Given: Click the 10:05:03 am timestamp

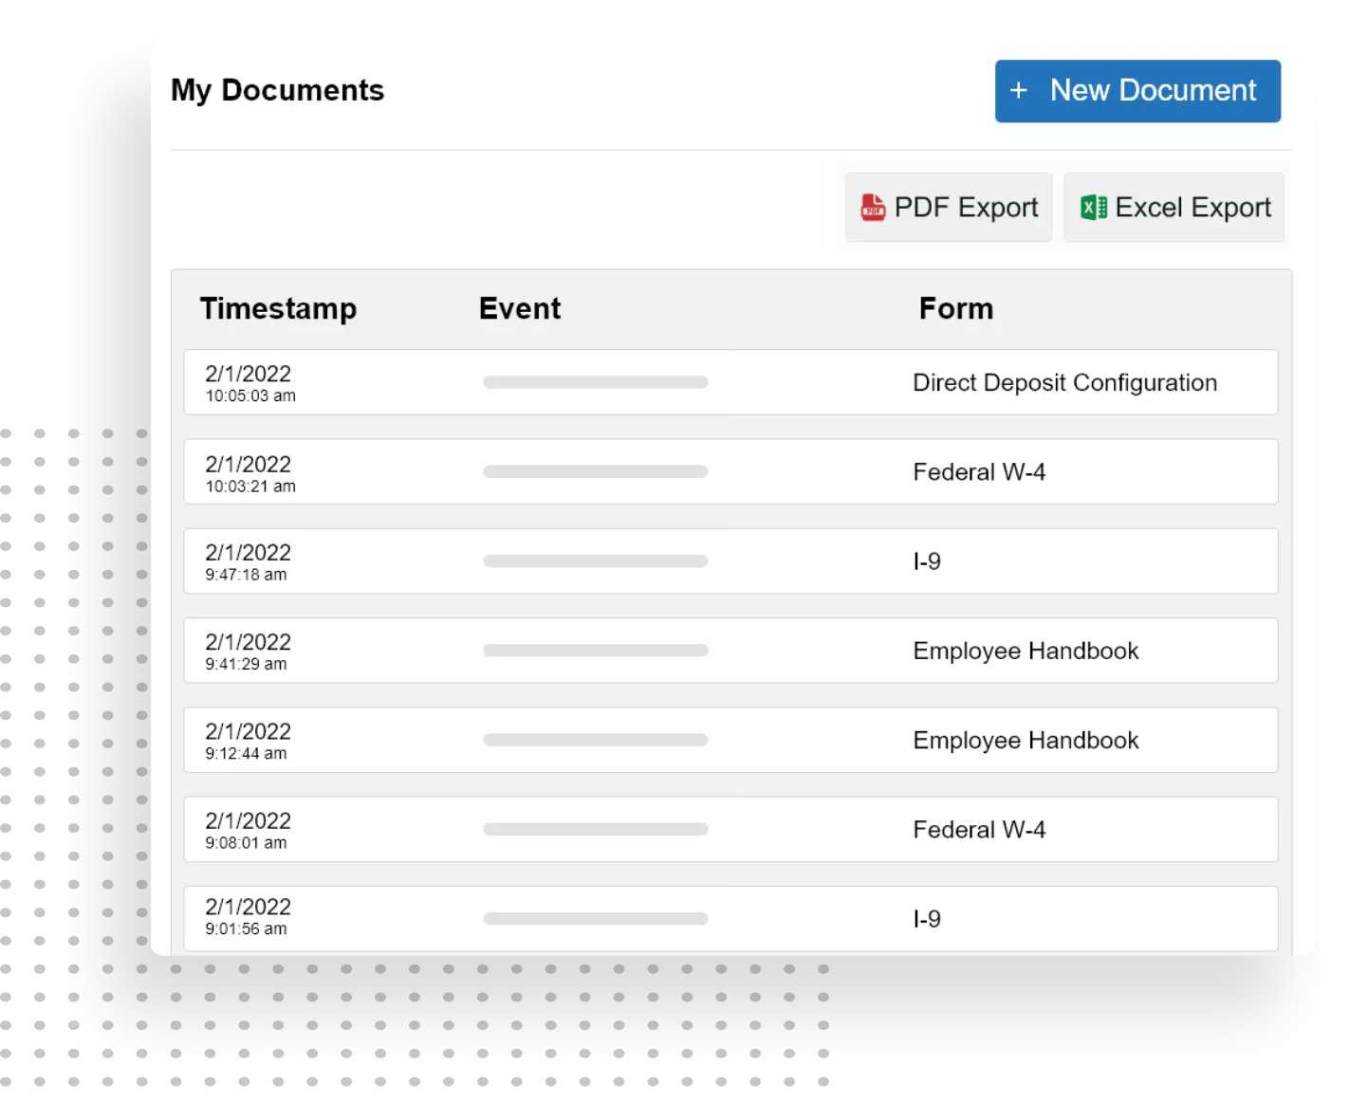Looking at the screenshot, I should [x=250, y=396].
